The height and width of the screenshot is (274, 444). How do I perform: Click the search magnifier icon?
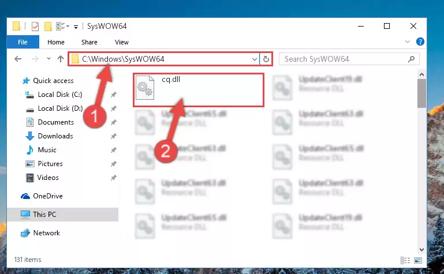tap(411, 59)
